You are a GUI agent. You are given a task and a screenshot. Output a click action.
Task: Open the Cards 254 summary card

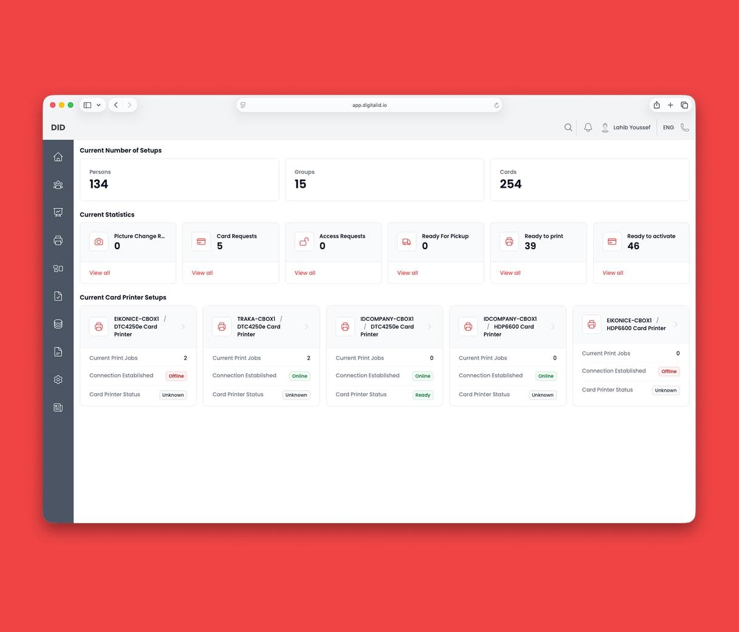point(589,180)
